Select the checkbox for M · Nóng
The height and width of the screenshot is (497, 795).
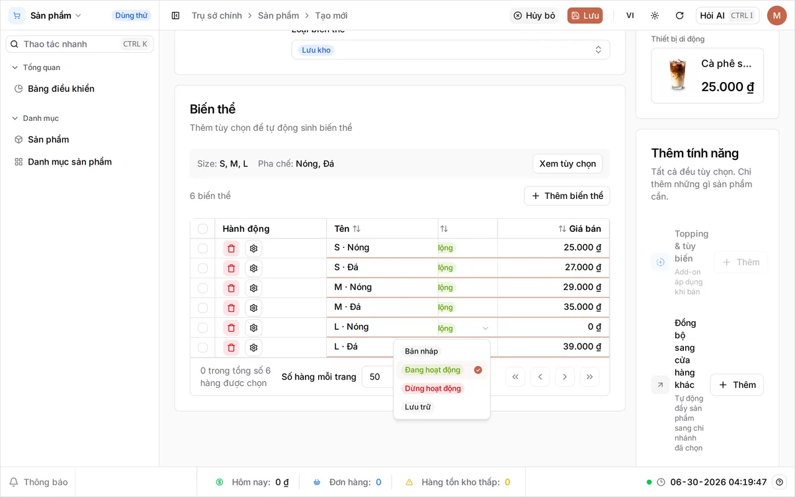[202, 288]
